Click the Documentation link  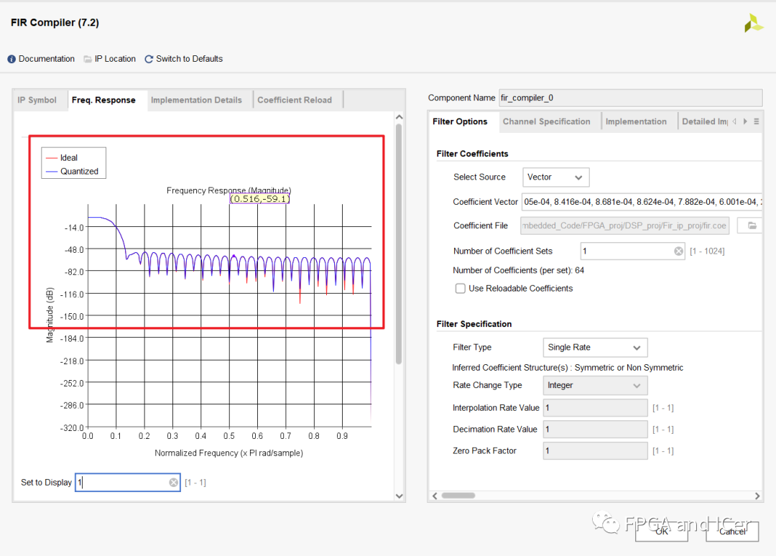tap(47, 59)
